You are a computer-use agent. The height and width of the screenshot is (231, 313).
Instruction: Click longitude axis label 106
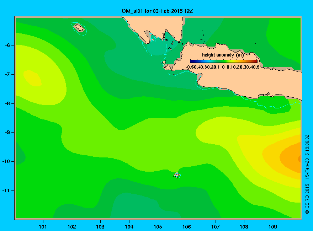click(x=187, y=227)
